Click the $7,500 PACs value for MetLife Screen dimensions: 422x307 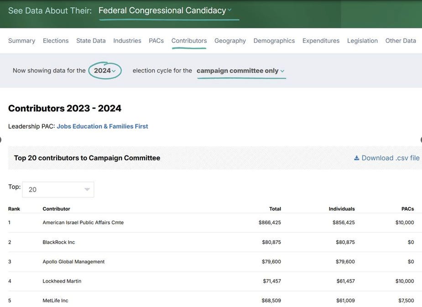click(x=406, y=301)
